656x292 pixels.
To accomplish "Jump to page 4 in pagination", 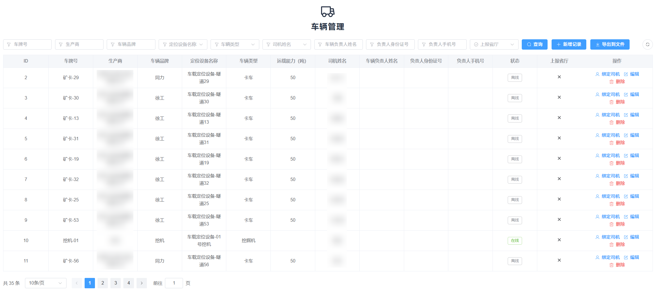I will [x=129, y=283].
